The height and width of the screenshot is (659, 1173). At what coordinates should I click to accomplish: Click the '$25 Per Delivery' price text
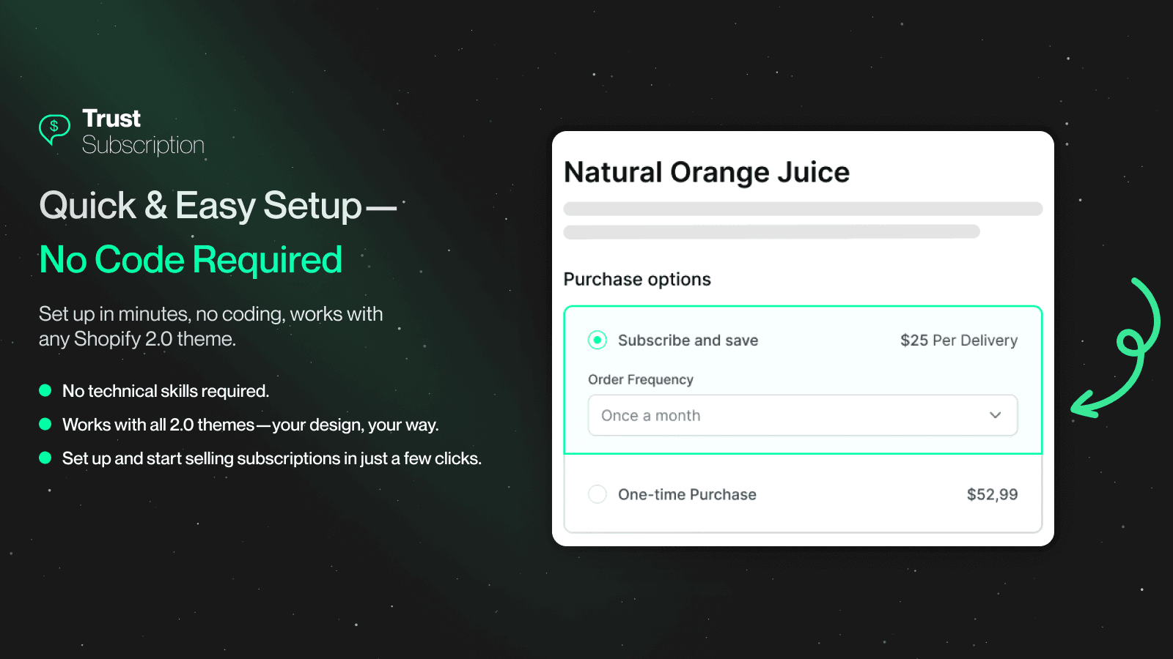958,340
